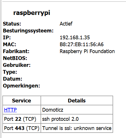Click the Type label
This screenshot has width=126, height=138.
coord(10,72)
